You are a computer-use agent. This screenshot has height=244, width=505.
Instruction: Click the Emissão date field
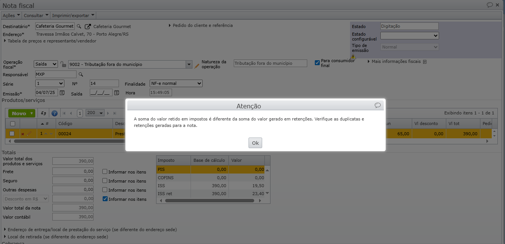[x=47, y=93]
